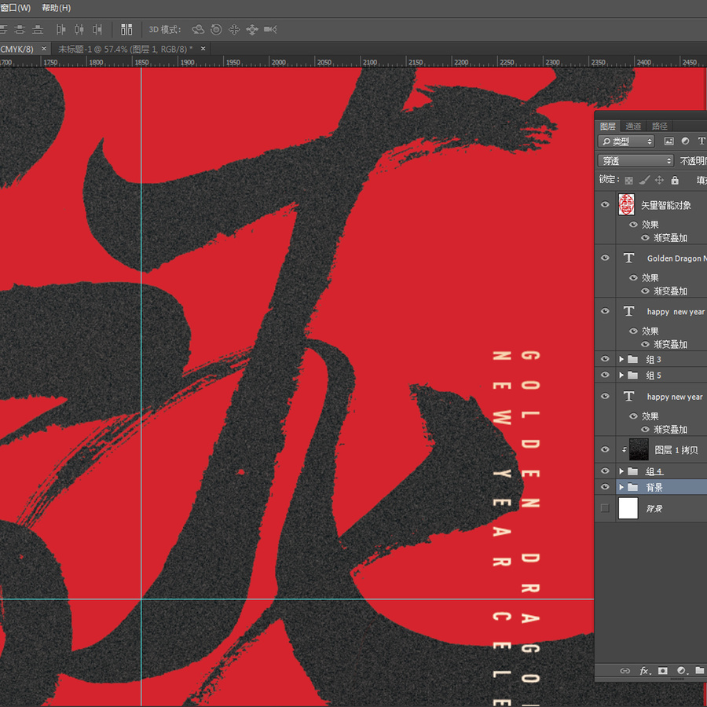Screen dimensions: 707x707
Task: Click the 组 3 group name
Action: tap(654, 359)
